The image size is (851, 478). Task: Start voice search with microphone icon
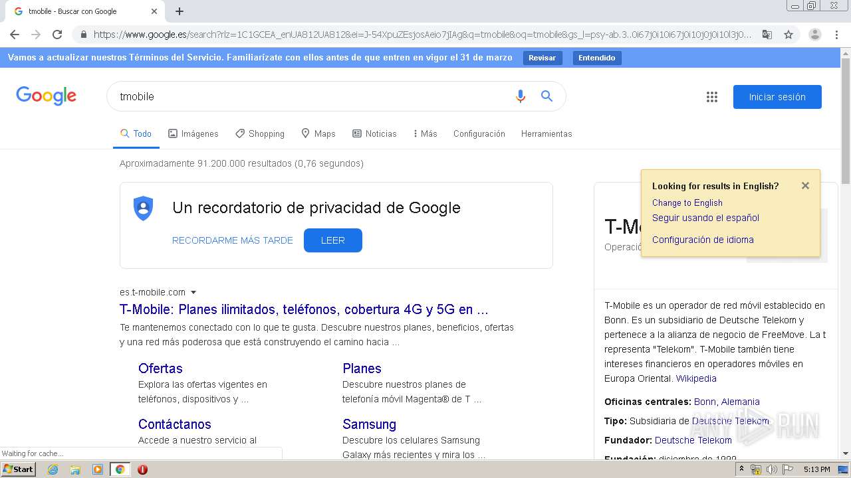521,96
